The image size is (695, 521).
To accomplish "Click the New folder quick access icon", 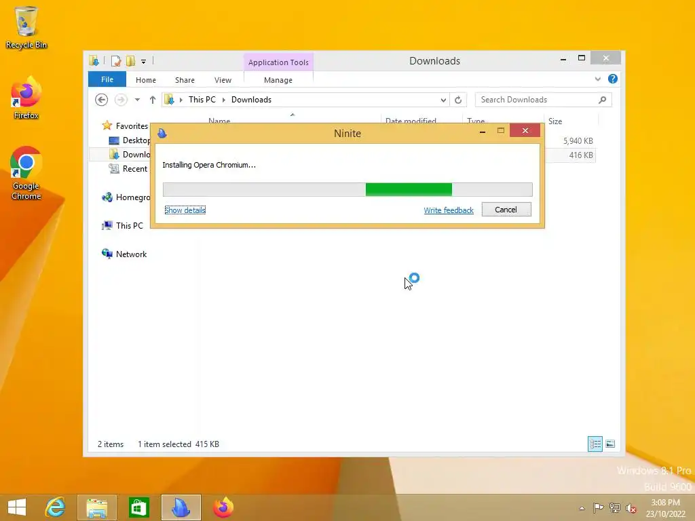I will [130, 61].
